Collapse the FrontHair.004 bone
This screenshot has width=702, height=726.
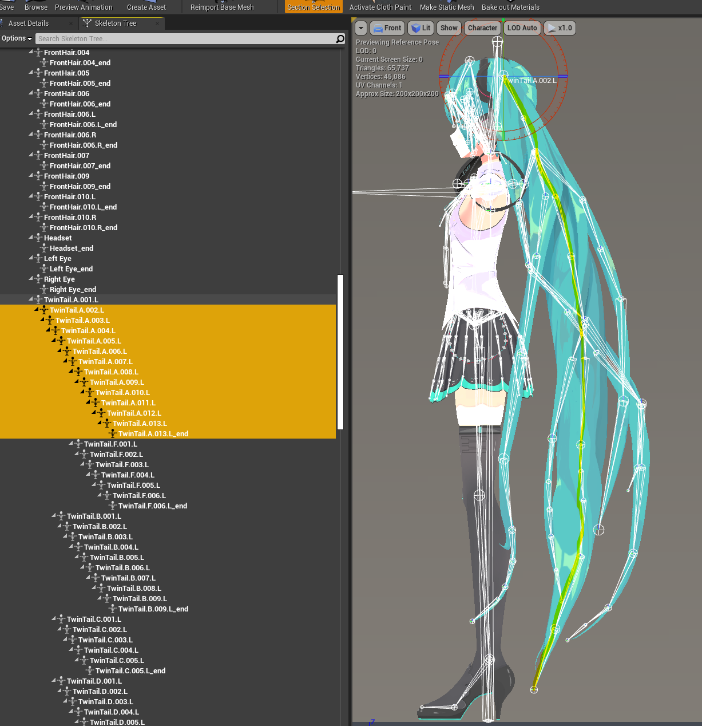click(31, 52)
